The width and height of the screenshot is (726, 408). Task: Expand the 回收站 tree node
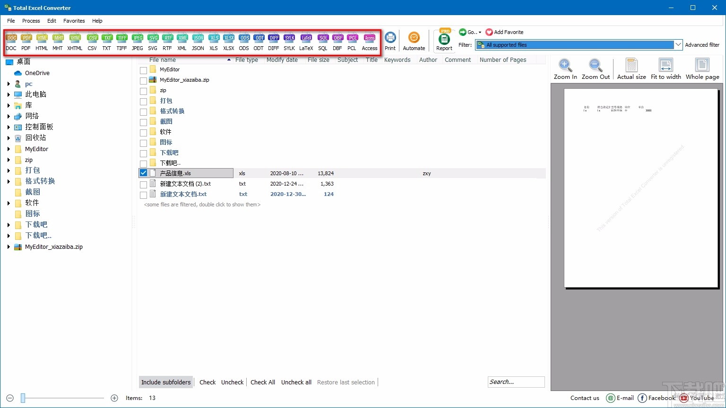point(9,138)
